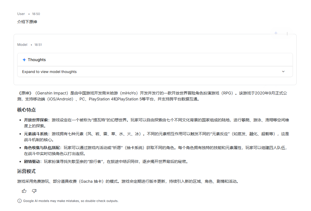Click the 18:51 timestamp
This screenshot has height=211, width=311.
pyautogui.click(x=38, y=45)
